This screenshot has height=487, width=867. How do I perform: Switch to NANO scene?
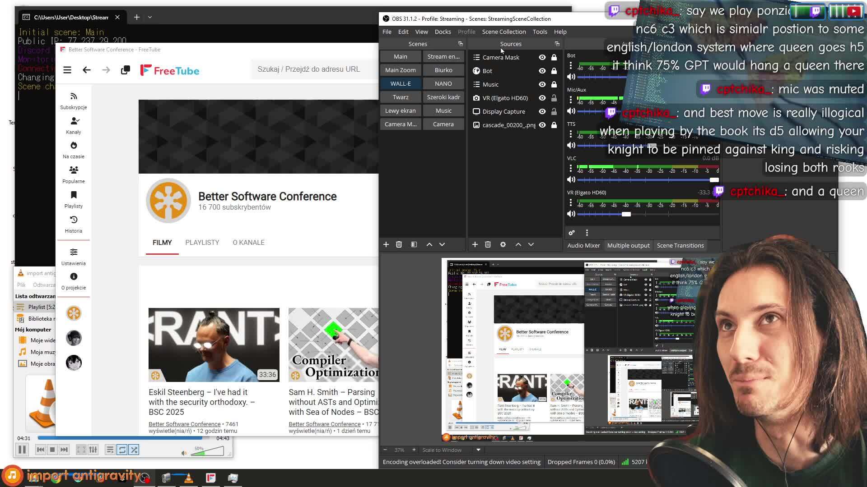pos(443,83)
